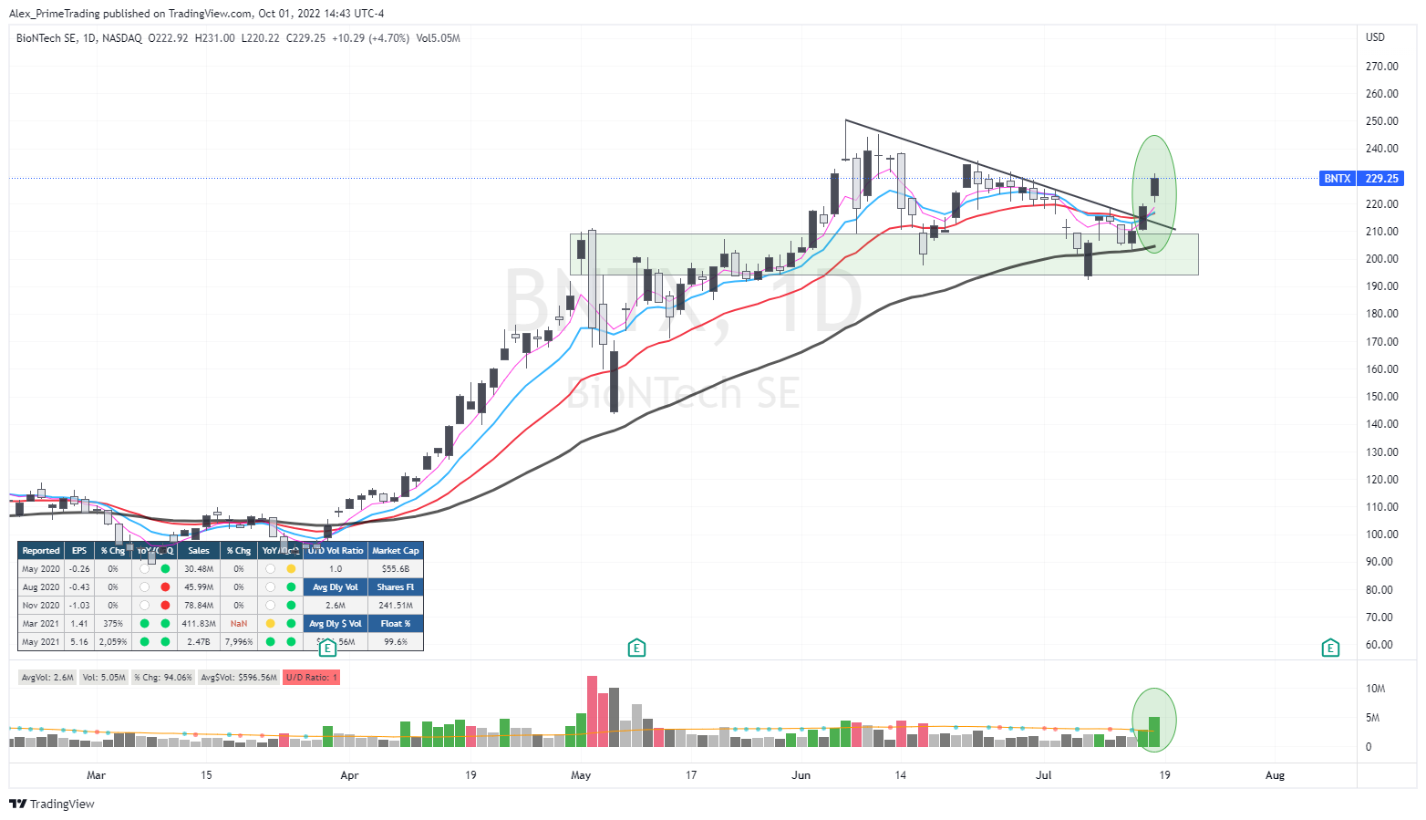Click the red U/D Ratio: 1 label
The image size is (1426, 820).
click(311, 678)
